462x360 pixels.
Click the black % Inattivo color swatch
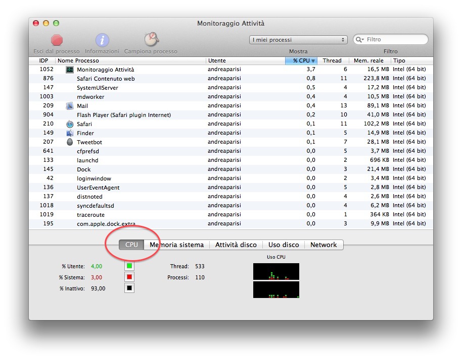(x=129, y=288)
